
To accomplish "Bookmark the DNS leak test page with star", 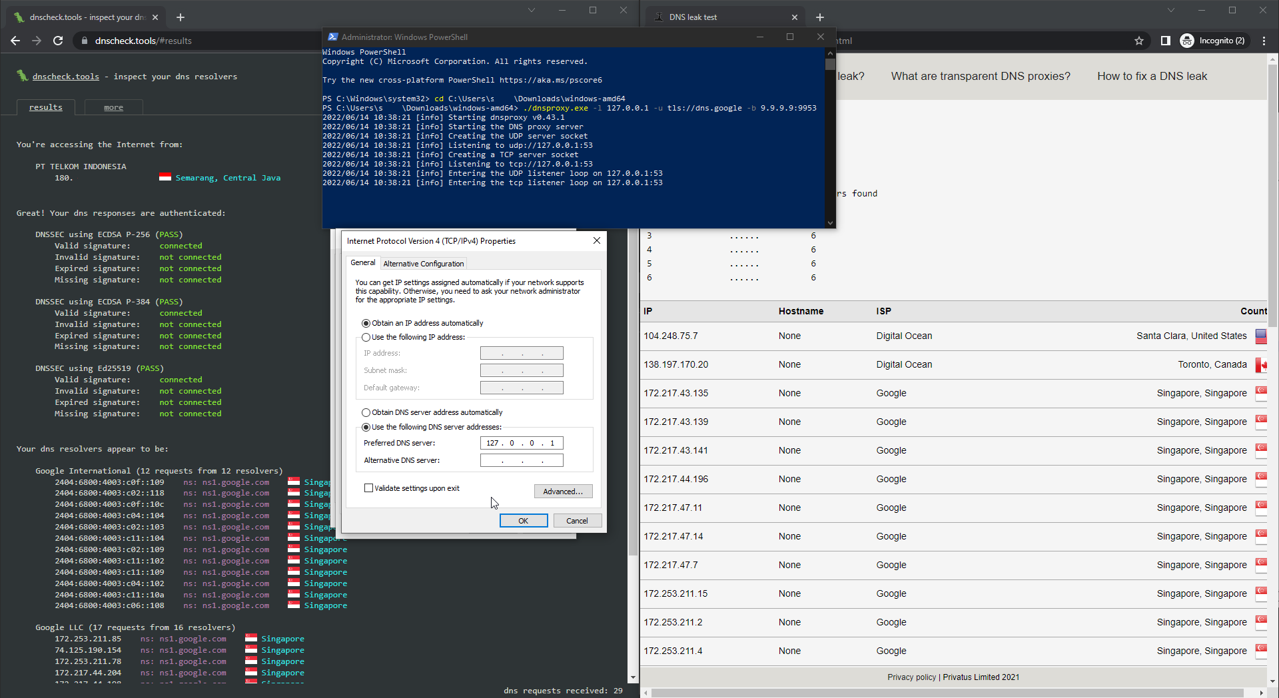I will 1139,41.
